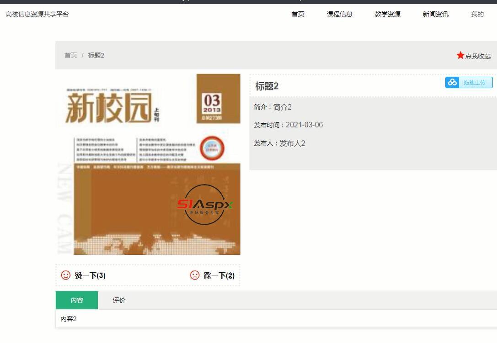497x343 pixels.
Task: Open 教学资源 navigation item
Action: [388, 14]
